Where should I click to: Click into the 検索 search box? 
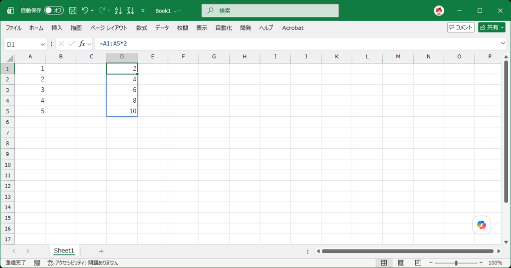click(270, 11)
